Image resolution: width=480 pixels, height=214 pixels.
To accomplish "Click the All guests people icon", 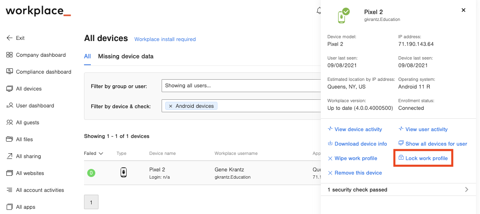I will [10, 122].
